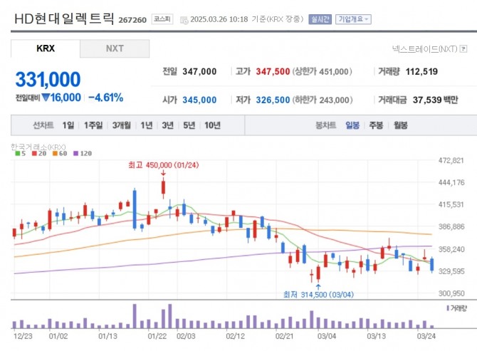Click the 저가 value 326,500
Image resolution: width=477 pixels, height=351 pixels.
point(273,100)
